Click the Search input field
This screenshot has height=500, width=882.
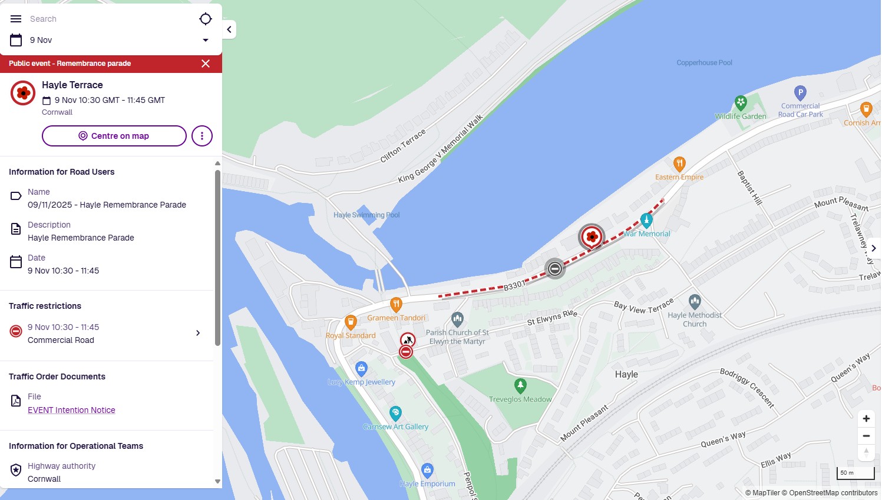(110, 19)
